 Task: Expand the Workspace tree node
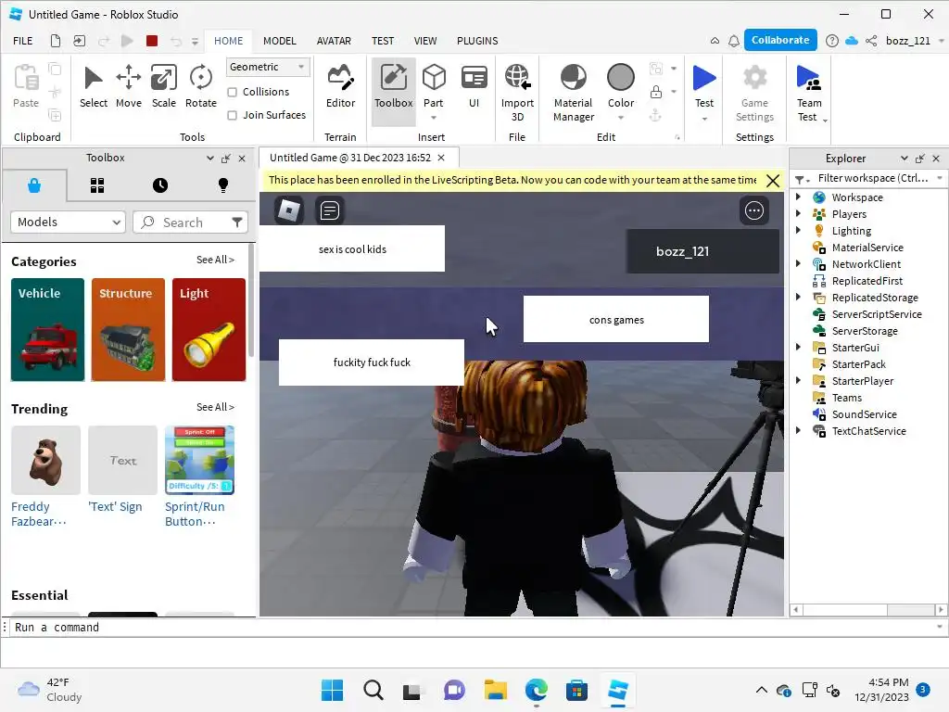point(798,197)
